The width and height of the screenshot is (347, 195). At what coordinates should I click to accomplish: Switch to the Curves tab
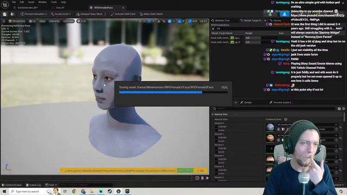tap(275, 21)
